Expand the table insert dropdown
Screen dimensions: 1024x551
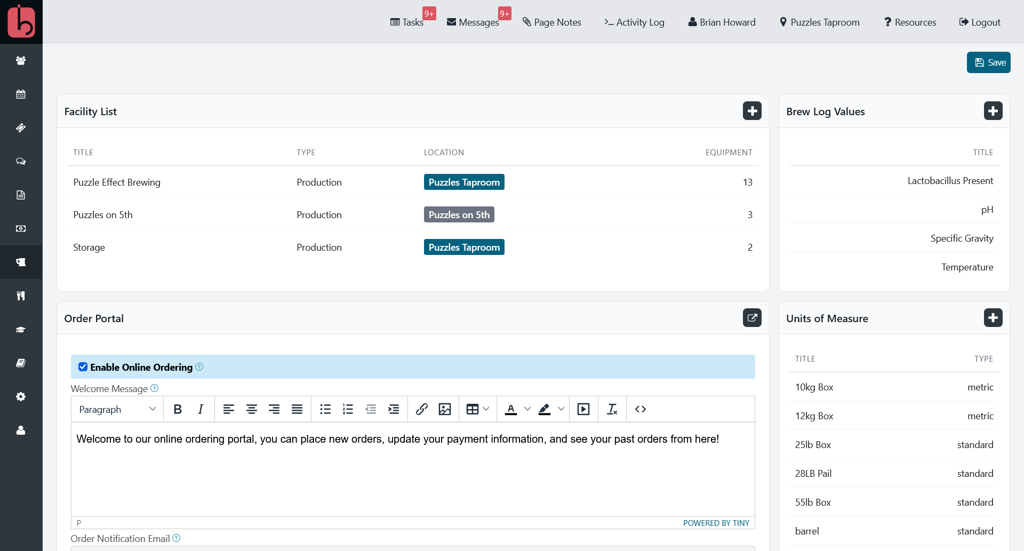(x=486, y=409)
